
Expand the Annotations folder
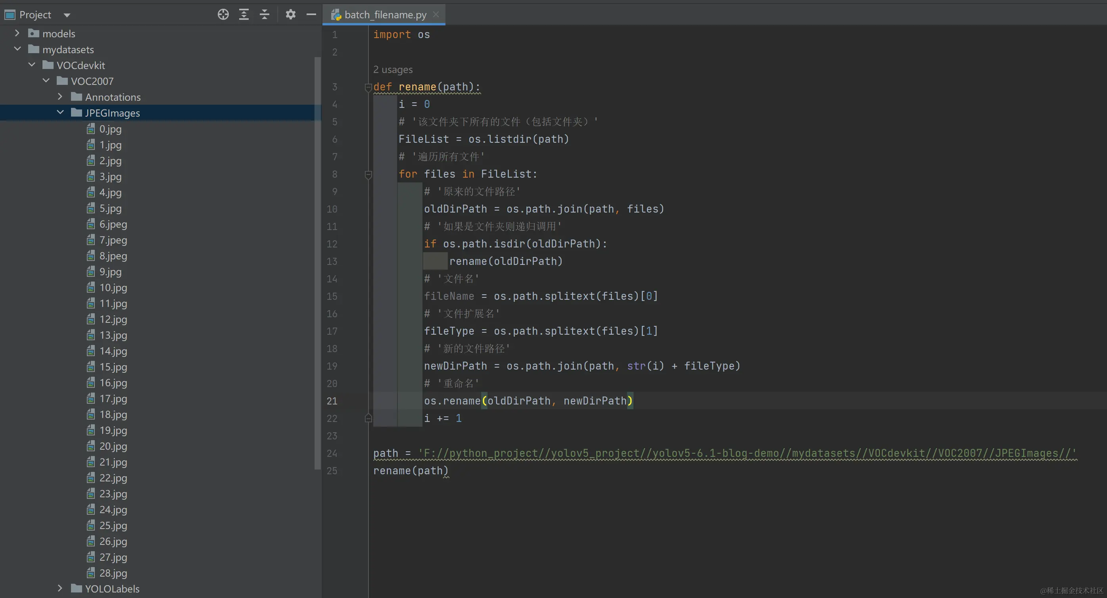[x=60, y=97]
